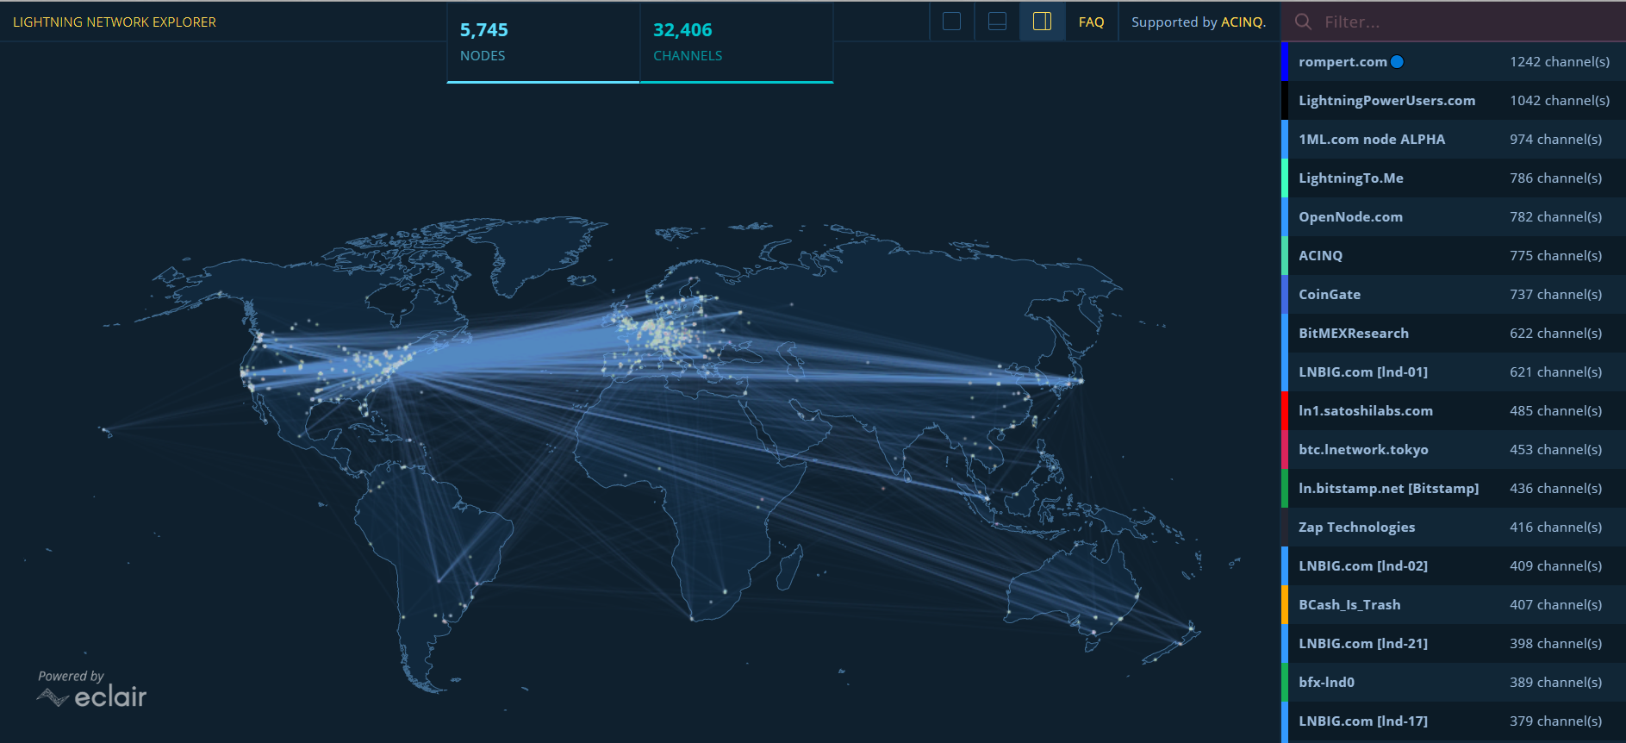The width and height of the screenshot is (1626, 743).
Task: Click the Lightning Network Explorer title
Action: [115, 22]
